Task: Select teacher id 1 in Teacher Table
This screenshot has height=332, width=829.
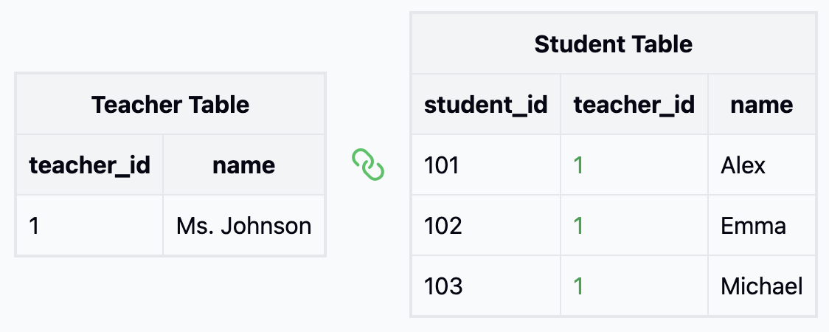Action: point(90,226)
